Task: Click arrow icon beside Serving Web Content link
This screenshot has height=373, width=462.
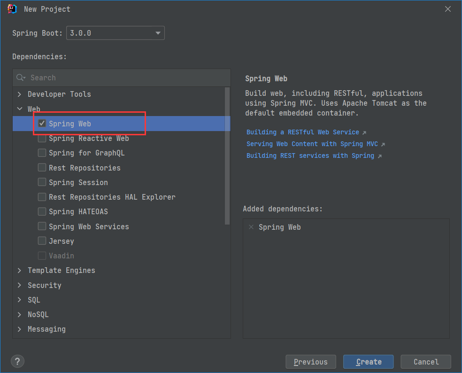Action: (x=383, y=144)
